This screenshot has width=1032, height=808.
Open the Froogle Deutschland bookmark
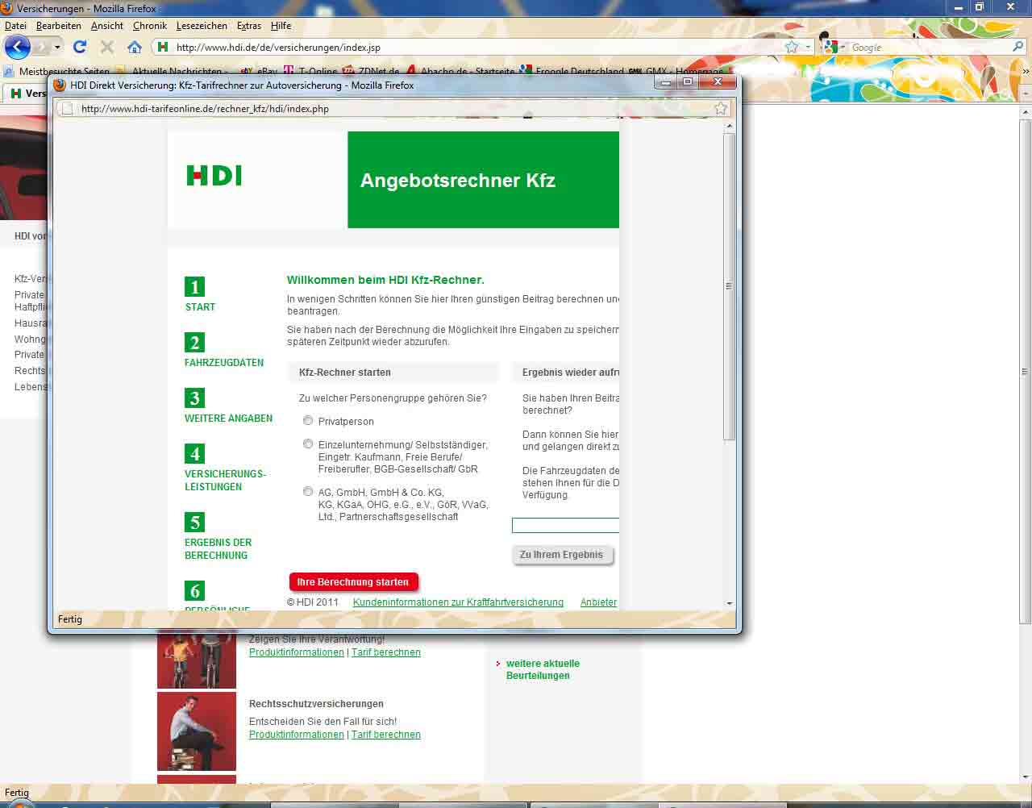[x=572, y=71]
